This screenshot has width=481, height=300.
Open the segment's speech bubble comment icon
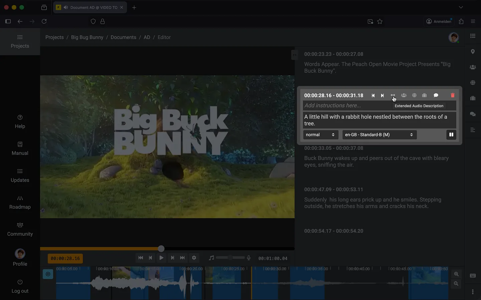[x=436, y=95]
